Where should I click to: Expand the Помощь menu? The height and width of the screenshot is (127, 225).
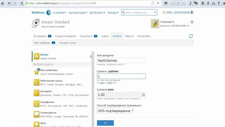tap(113, 13)
